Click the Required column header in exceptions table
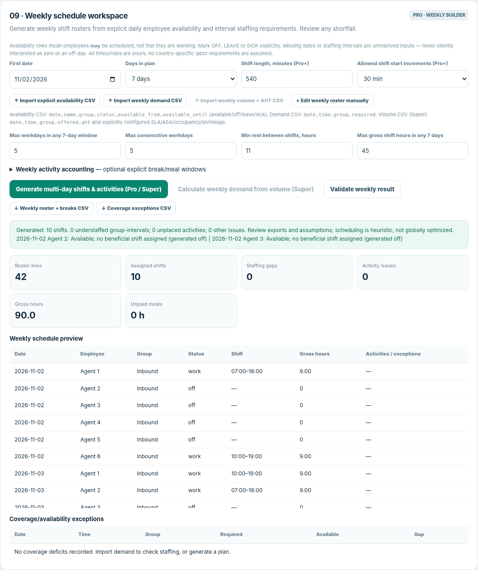The width and height of the screenshot is (478, 570). 231,534
